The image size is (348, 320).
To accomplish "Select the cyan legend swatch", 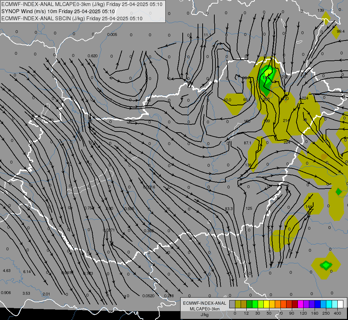I will (x=329, y=304).
